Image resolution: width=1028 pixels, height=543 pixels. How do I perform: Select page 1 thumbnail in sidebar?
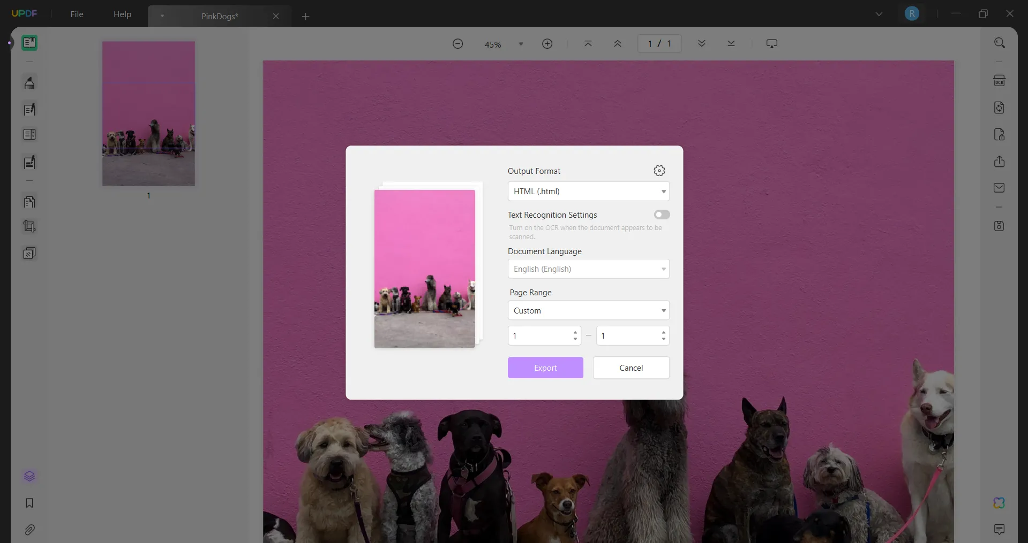pos(148,114)
